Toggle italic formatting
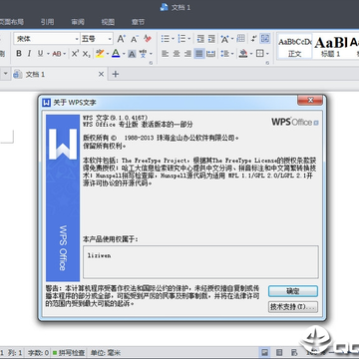This screenshot has width=359, height=359. 29,53
